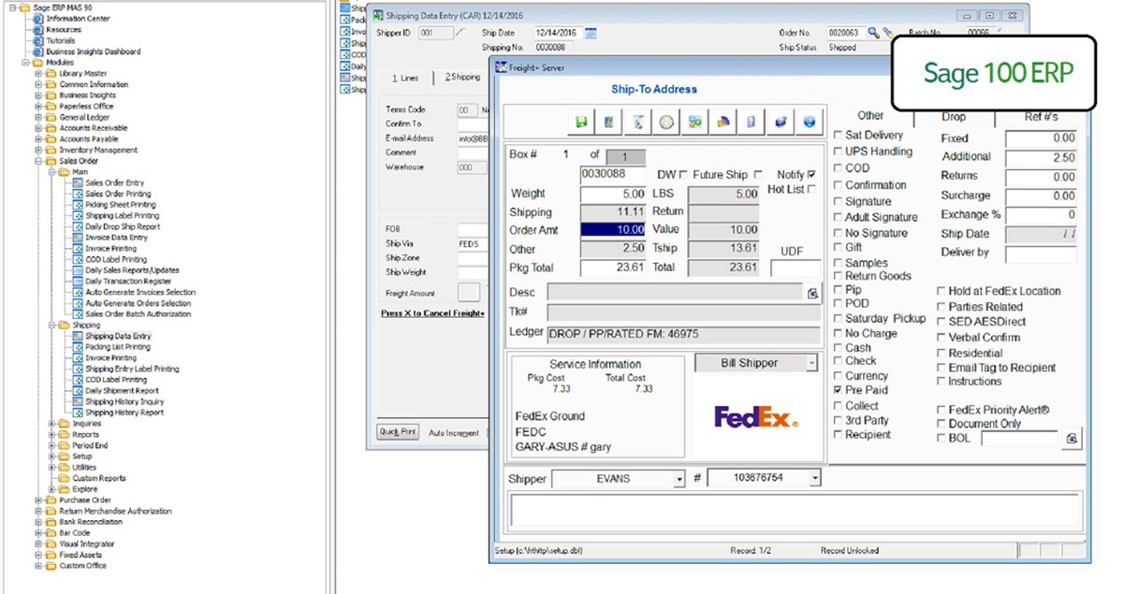Click the lookup icon beside Desc field
Screen dimensions: 1123x594
coord(812,293)
